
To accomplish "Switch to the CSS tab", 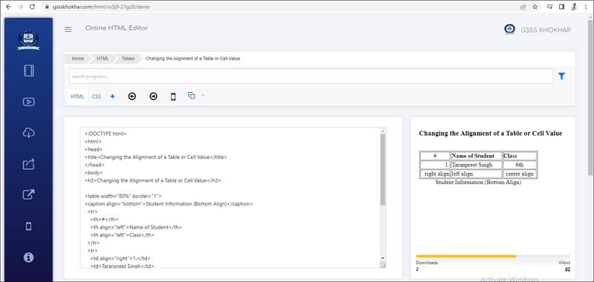I will tap(97, 96).
